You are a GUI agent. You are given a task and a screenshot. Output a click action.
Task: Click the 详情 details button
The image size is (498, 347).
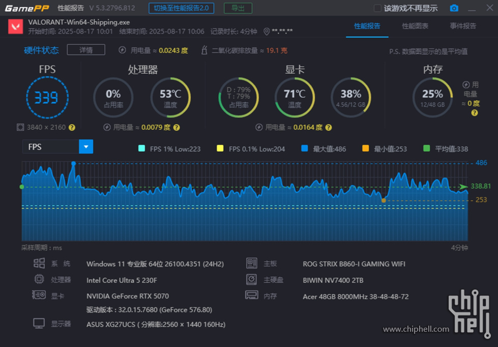pyautogui.click(x=86, y=50)
